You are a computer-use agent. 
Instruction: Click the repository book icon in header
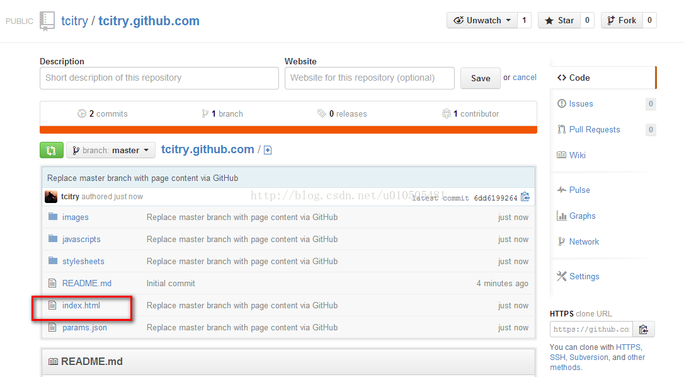47,21
